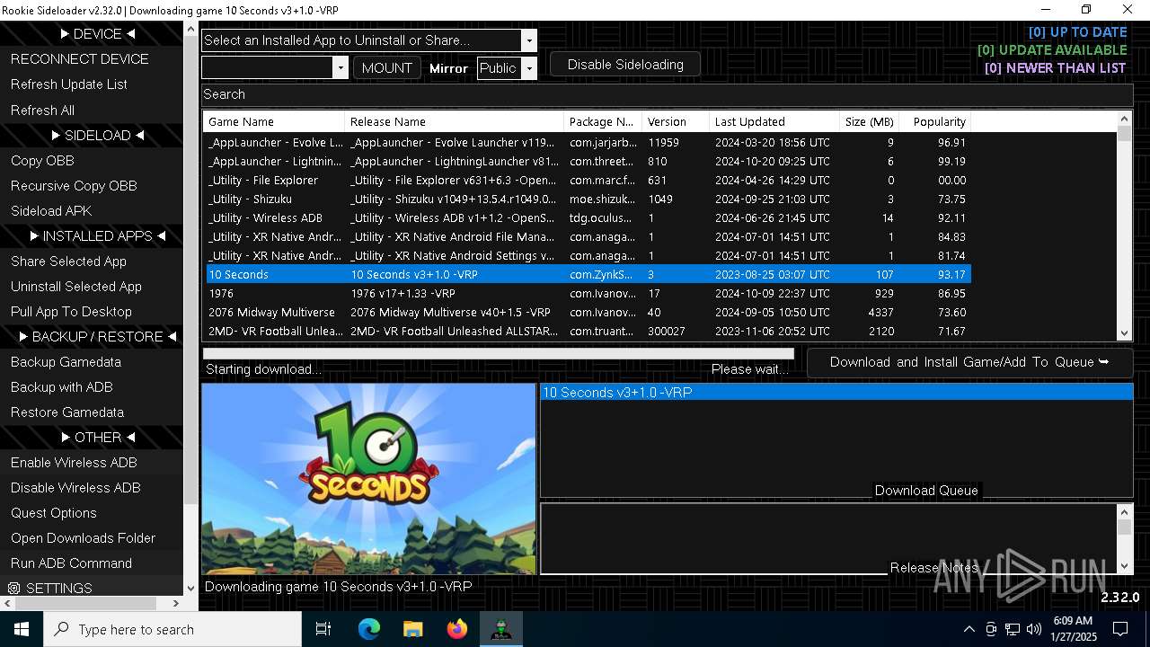Launch Firefox from taskbar
The image size is (1150, 647).
457,629
